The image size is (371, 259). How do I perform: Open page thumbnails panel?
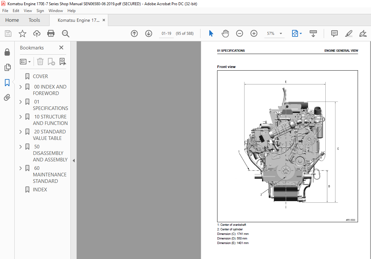pos(7,67)
